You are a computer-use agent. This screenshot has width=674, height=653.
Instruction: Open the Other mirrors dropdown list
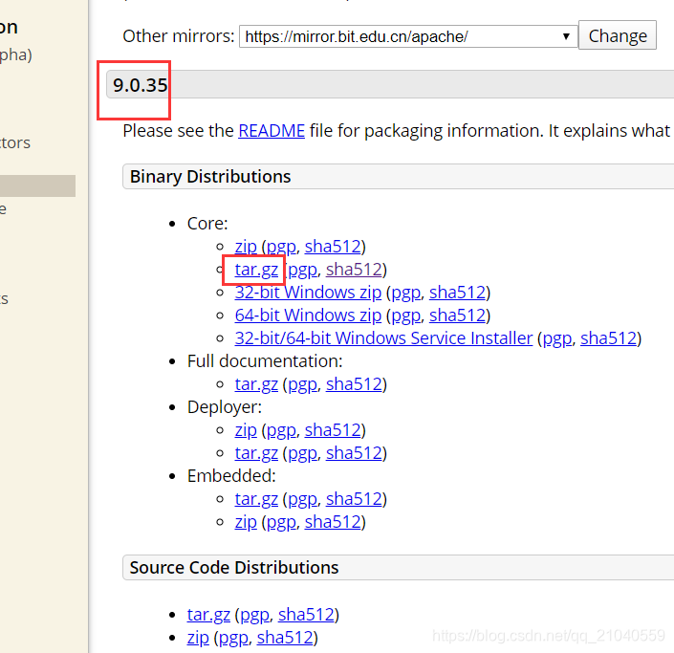point(408,36)
